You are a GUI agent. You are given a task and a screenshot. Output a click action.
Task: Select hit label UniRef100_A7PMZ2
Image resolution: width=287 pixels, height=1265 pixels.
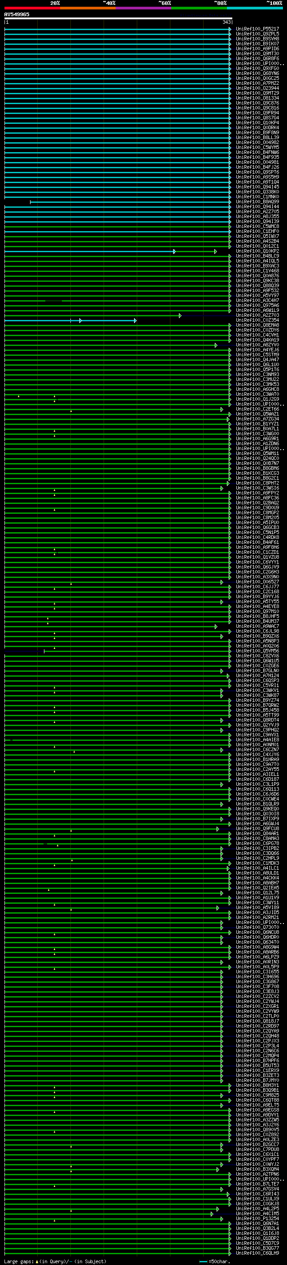(257, 83)
